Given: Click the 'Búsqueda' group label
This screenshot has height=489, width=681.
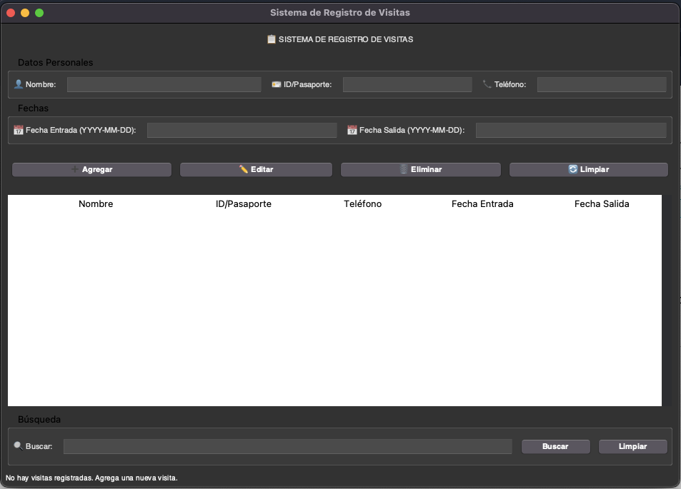Looking at the screenshot, I should click(39, 420).
